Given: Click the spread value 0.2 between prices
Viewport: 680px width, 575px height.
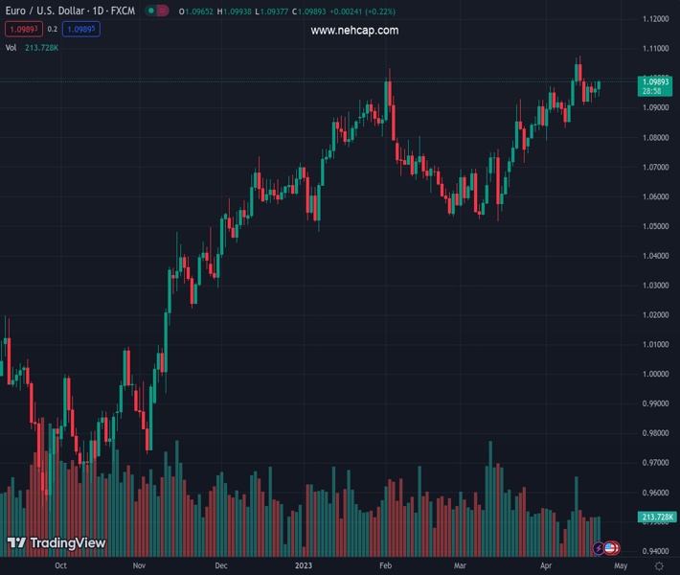Looking at the screenshot, I should coord(53,29).
